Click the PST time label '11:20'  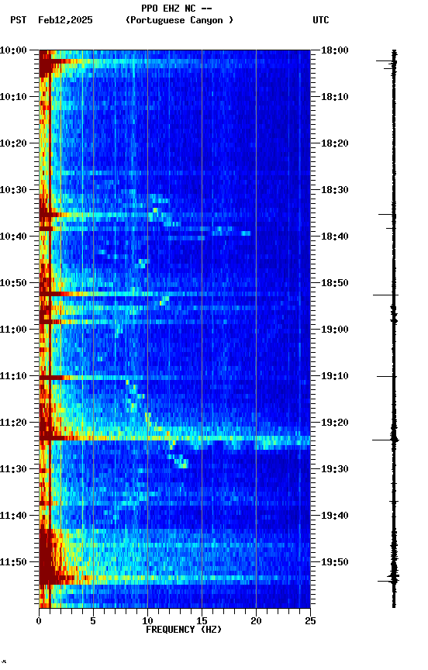pos(13,423)
